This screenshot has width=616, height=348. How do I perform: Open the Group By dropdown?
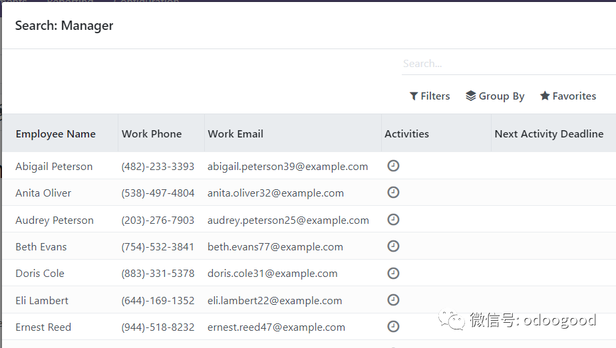(495, 96)
